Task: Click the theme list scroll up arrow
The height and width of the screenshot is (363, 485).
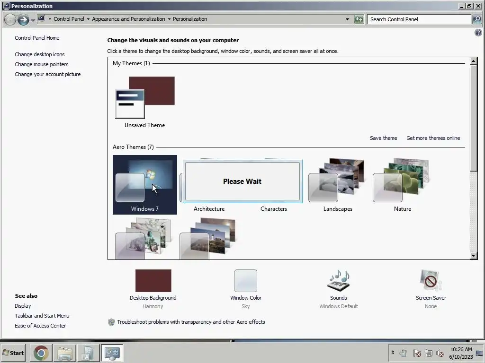Action: coord(473,61)
